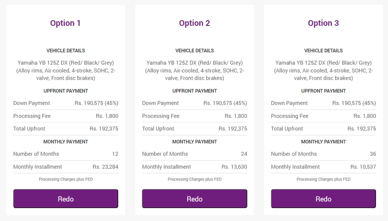The image size is (388, 221).
Task: Click the 12 months value in Option 1
Action: pos(115,154)
